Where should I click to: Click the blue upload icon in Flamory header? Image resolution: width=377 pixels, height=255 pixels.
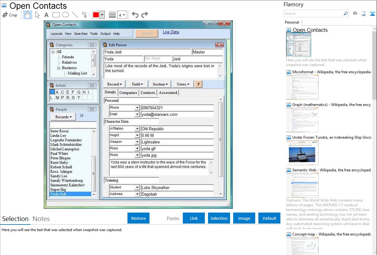point(372,14)
